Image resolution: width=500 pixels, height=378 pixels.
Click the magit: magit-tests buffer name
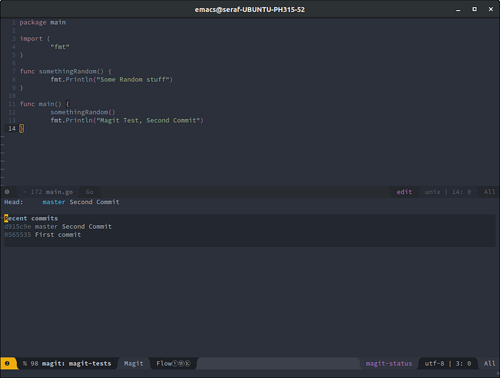76,363
